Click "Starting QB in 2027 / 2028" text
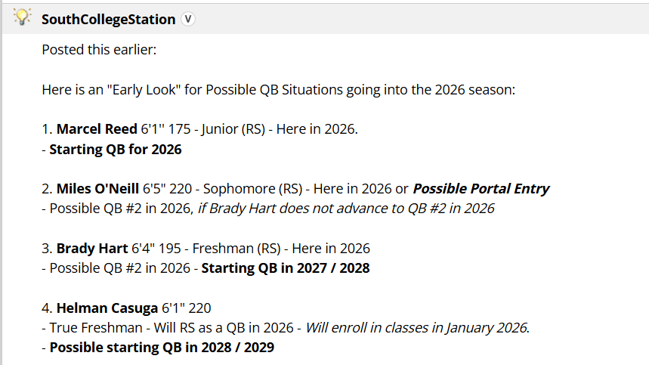This screenshot has height=365, width=649. point(285,268)
